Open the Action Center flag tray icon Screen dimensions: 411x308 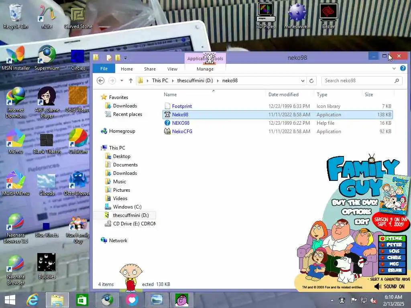354,300
